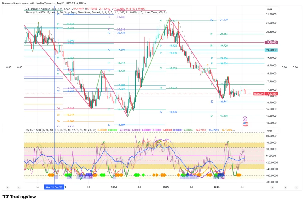This screenshot has height=203, width=304.
Task: Click the 2024 label on the time axis
Action: tap(114, 187)
